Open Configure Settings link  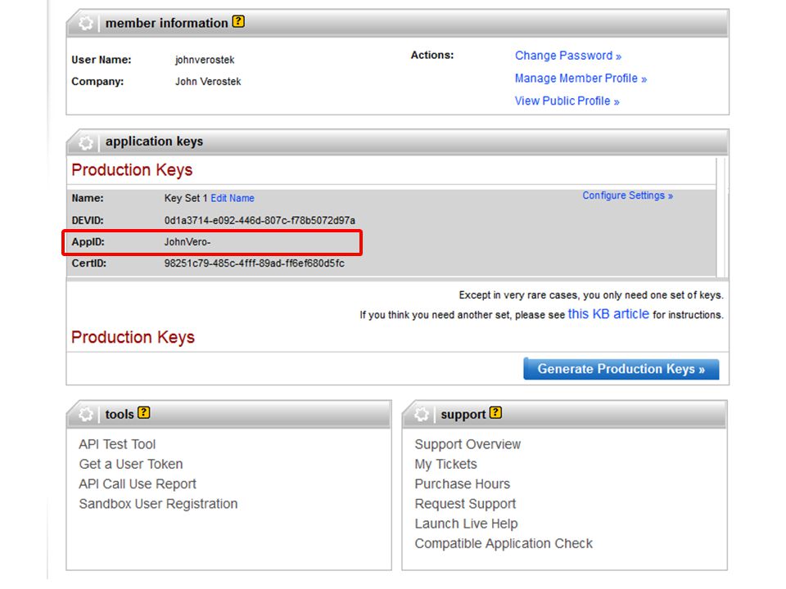click(627, 196)
